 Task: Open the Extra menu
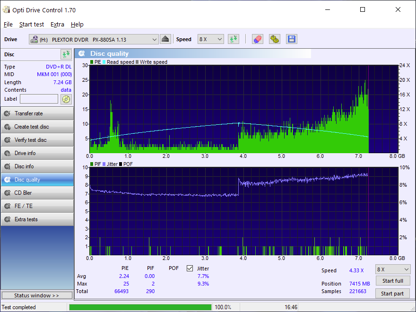(x=57, y=24)
